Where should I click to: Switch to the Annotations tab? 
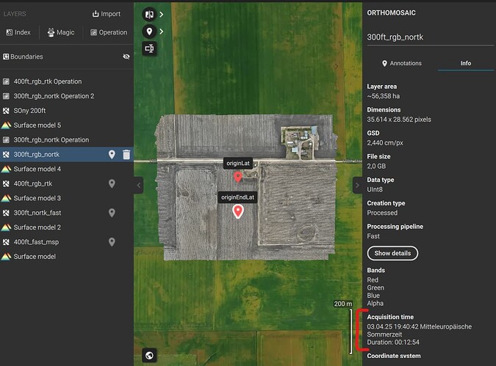(x=402, y=63)
